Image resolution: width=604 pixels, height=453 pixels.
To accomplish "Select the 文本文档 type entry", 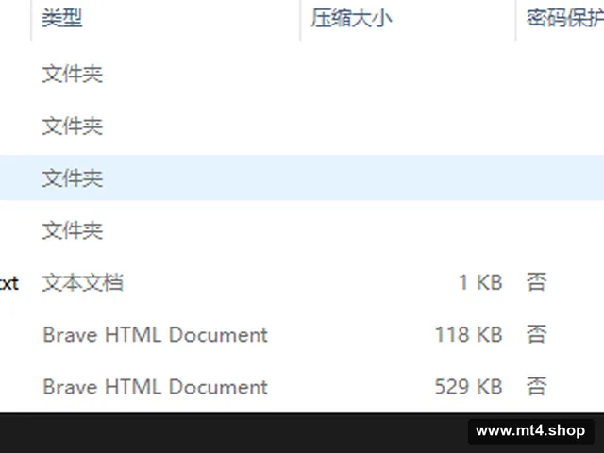I will pyautogui.click(x=82, y=282).
